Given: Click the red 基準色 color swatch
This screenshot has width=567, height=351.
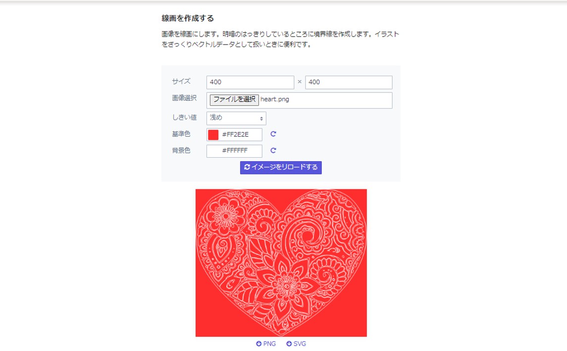Looking at the screenshot, I should coord(214,134).
